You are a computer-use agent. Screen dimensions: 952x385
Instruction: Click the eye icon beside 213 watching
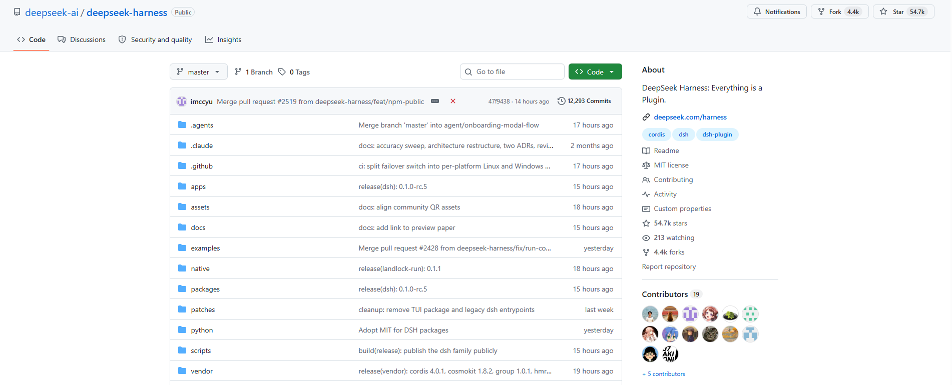(x=646, y=238)
